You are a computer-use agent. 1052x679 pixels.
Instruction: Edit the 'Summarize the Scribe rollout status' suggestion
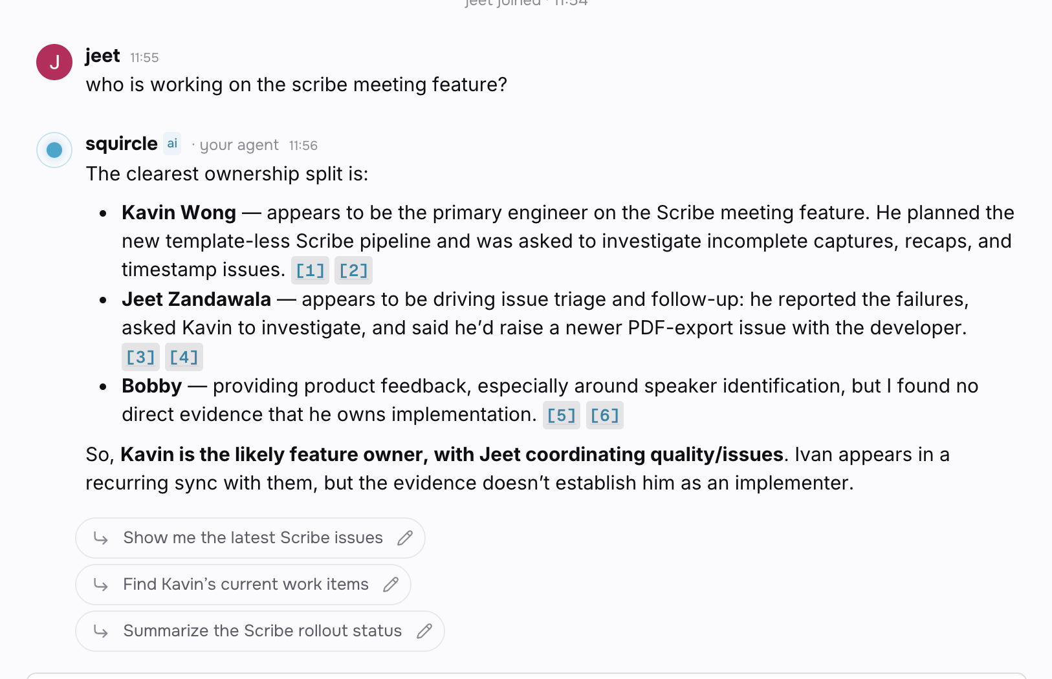coord(424,631)
